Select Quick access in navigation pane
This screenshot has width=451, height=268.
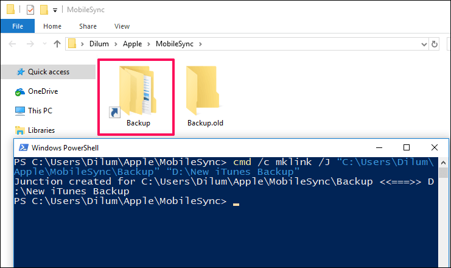(x=48, y=72)
